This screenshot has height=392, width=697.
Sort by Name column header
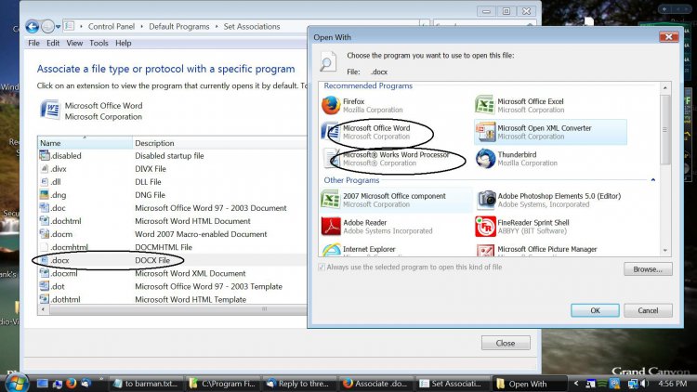85,143
